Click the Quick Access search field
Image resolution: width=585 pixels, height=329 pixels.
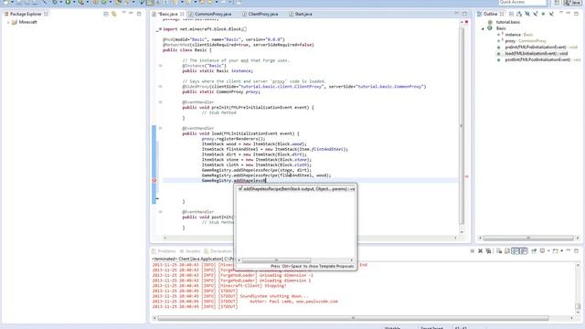pos(523,2)
